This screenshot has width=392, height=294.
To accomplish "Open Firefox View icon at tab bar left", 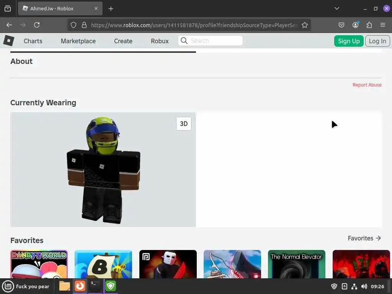I will click(8, 8).
